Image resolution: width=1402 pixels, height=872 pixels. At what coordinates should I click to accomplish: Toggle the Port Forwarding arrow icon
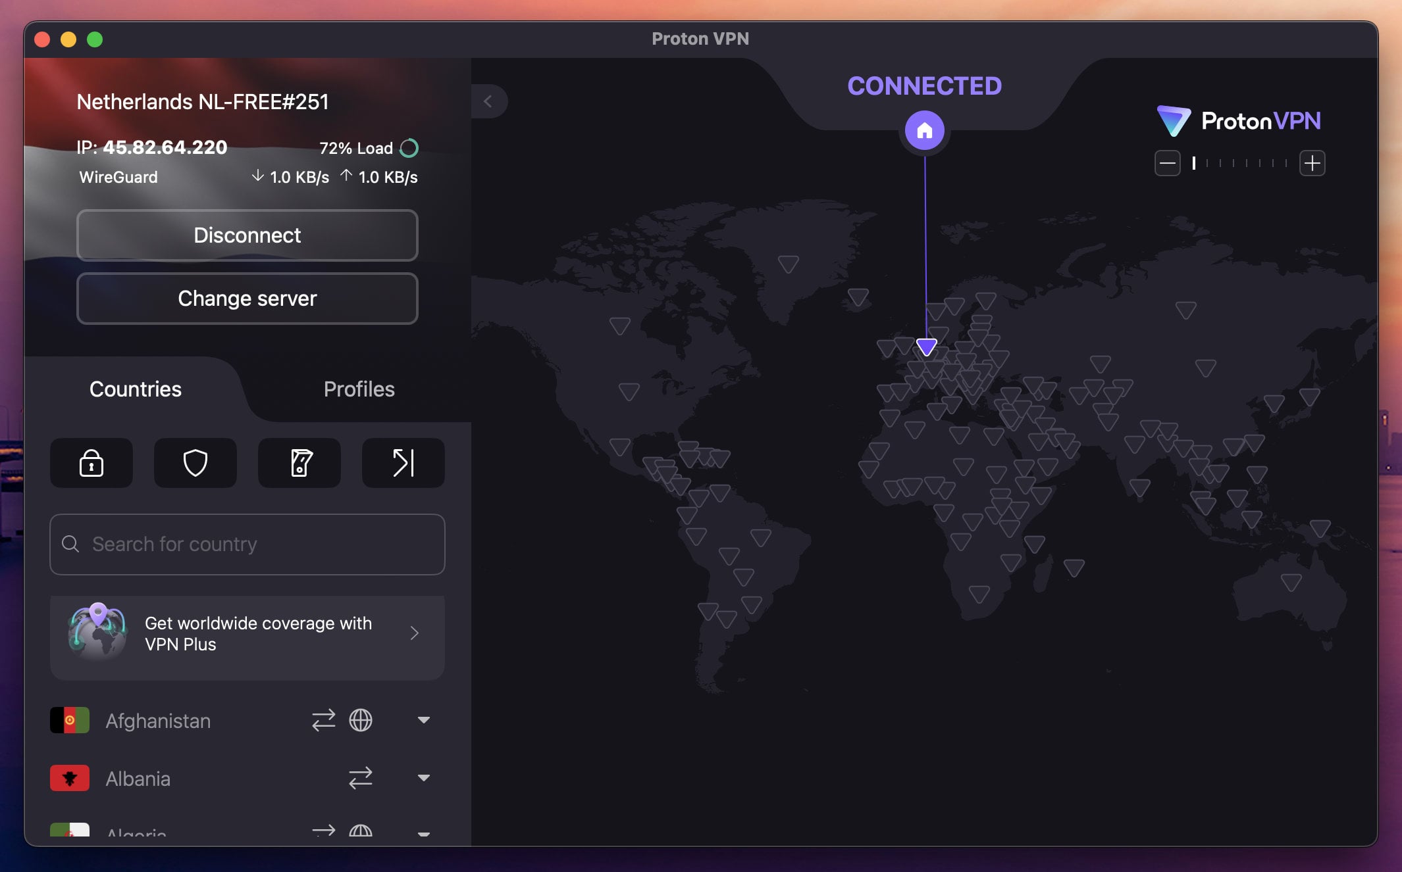point(403,463)
